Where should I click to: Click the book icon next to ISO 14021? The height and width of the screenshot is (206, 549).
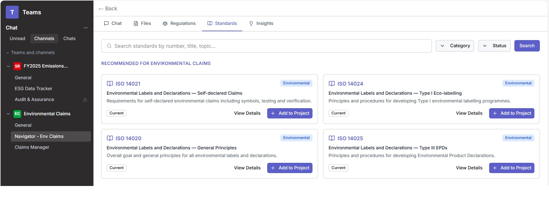(x=110, y=84)
